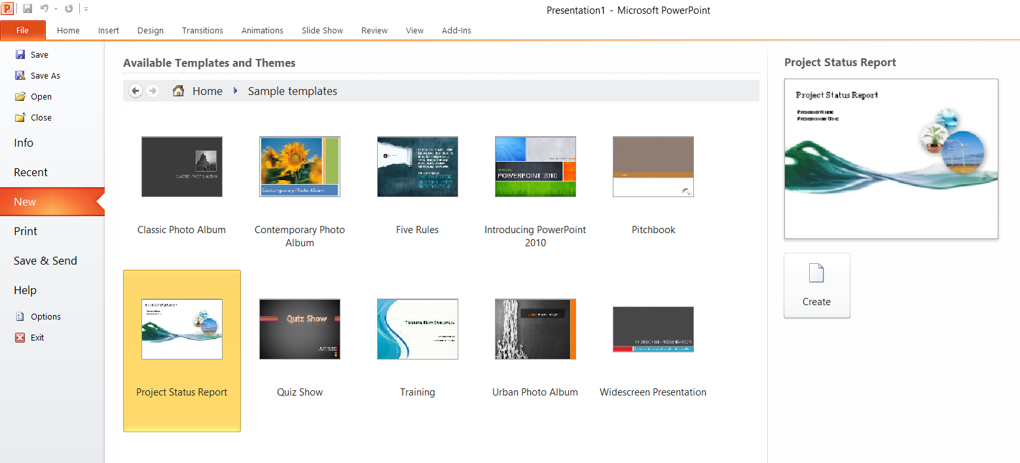Choose the Quiz Show template thumbnail

(300, 329)
